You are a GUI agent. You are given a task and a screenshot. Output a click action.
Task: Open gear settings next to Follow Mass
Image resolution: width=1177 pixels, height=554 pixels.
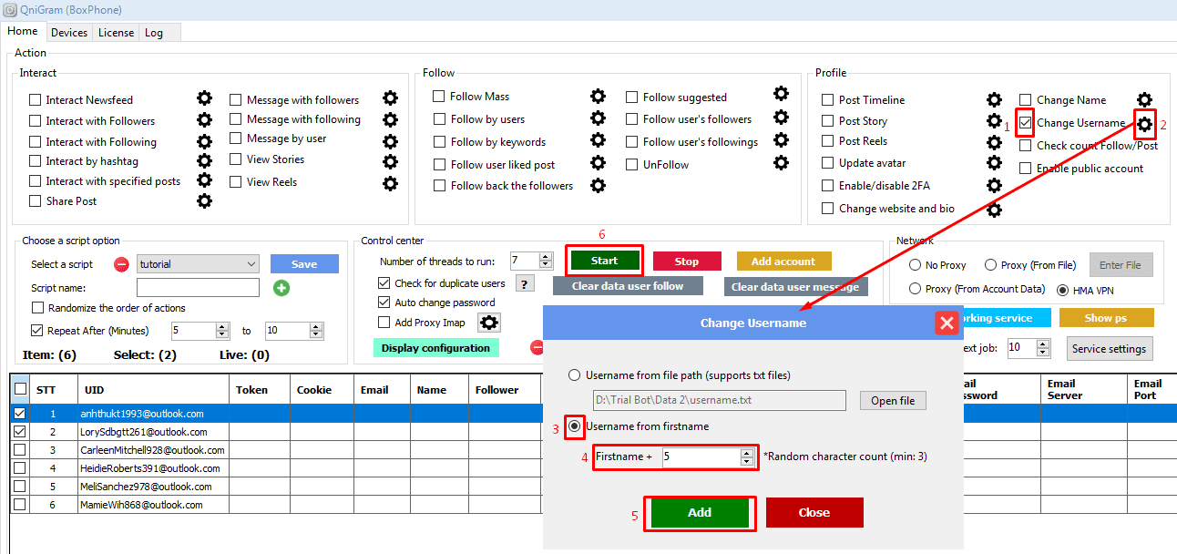tap(598, 96)
